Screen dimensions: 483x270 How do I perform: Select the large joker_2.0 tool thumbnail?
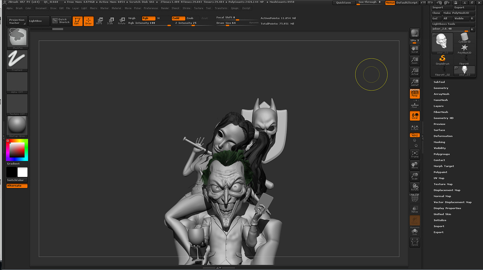(x=442, y=43)
